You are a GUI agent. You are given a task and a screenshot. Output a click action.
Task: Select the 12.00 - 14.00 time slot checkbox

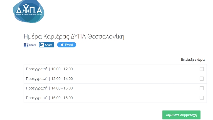click(x=201, y=79)
